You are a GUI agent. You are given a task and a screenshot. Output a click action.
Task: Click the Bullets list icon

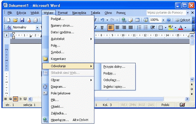coord(146,27)
